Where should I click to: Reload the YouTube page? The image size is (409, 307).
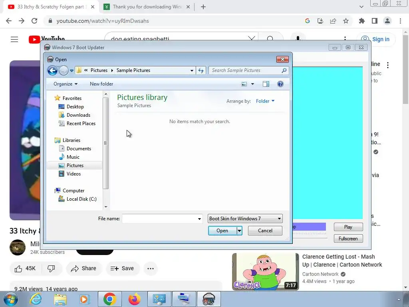pyautogui.click(x=34, y=21)
